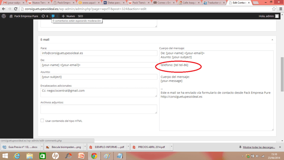Switch to the Calle Joaquín maps tab

pos(189,3)
